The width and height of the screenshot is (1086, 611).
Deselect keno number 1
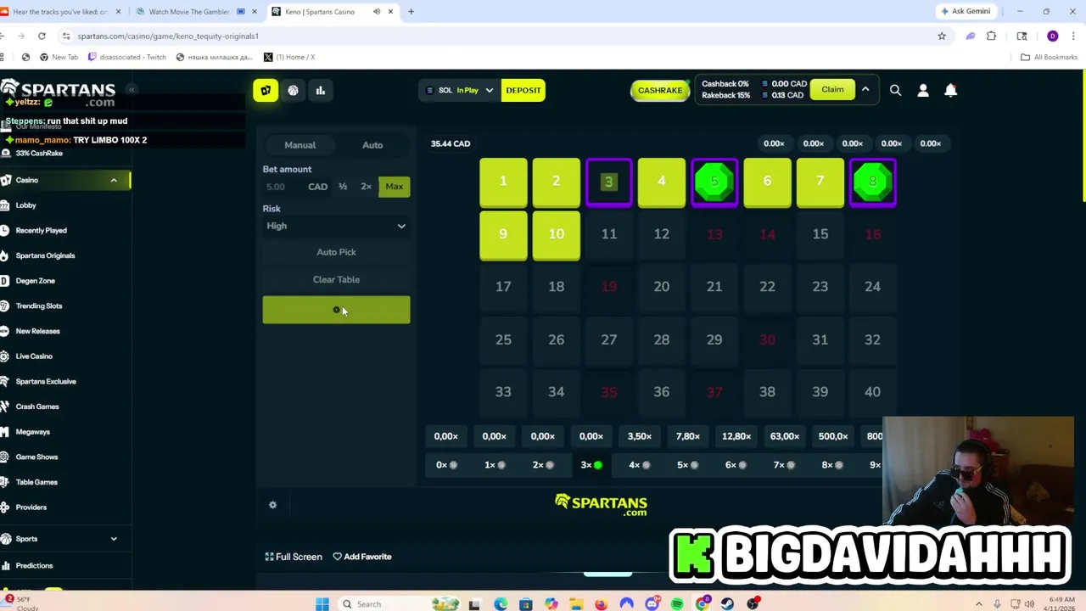pos(503,182)
